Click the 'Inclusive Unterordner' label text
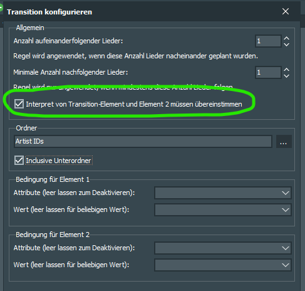Viewport: 305px width, 291px height. click(59, 161)
